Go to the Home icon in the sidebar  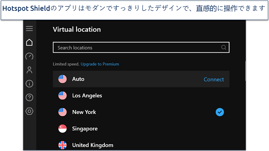pyautogui.click(x=29, y=42)
